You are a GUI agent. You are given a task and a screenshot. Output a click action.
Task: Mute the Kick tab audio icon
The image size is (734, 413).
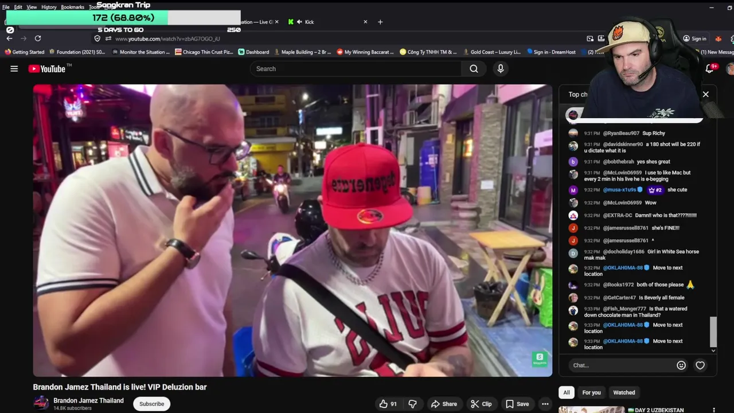pyautogui.click(x=299, y=22)
